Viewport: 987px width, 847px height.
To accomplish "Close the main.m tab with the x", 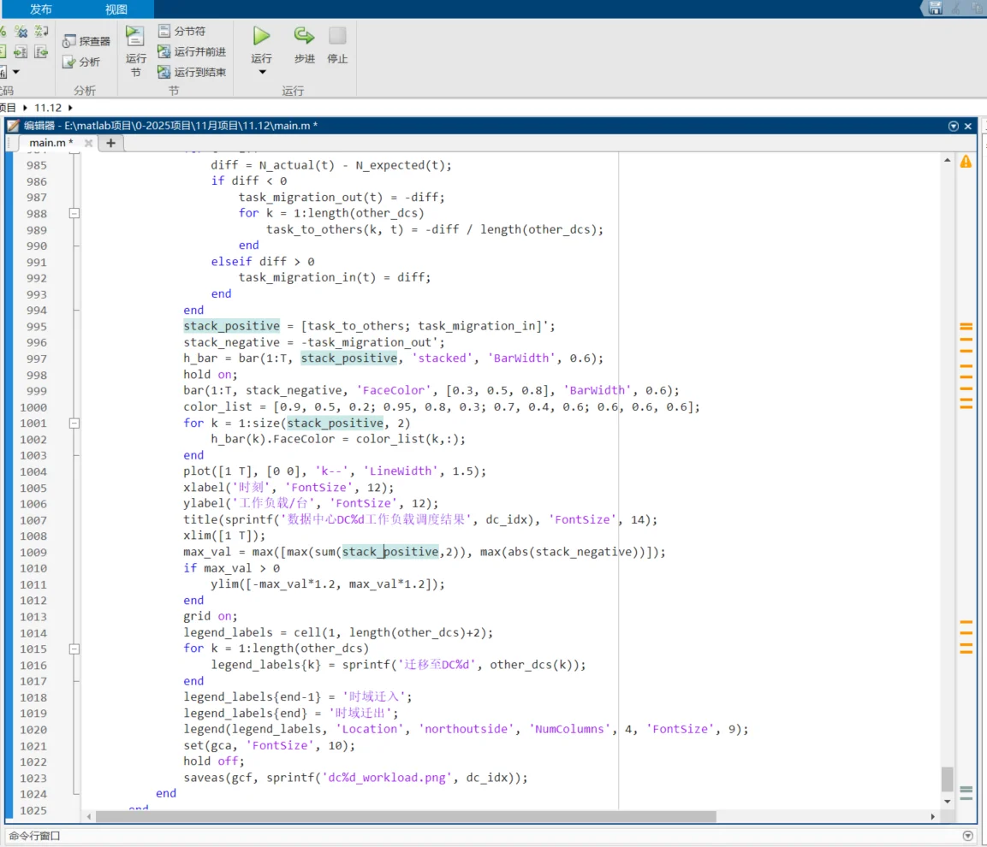I will point(89,143).
